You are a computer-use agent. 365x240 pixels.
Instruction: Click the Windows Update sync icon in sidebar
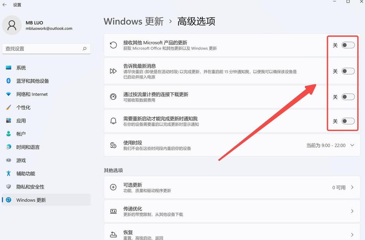[x=9, y=200]
